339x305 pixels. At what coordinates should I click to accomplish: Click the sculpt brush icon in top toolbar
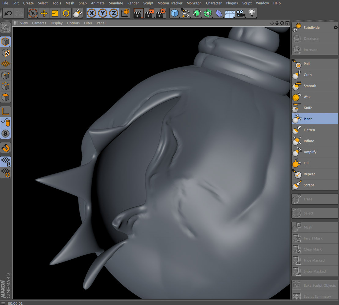pos(77,13)
